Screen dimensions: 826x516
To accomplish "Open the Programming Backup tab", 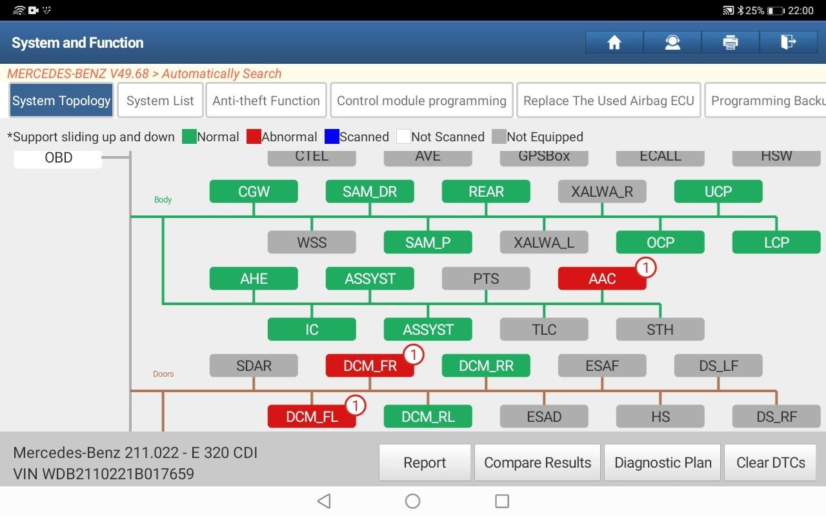I will (x=765, y=101).
